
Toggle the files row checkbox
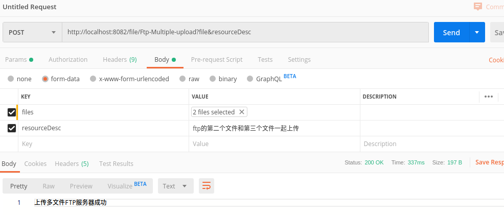tap(12, 112)
